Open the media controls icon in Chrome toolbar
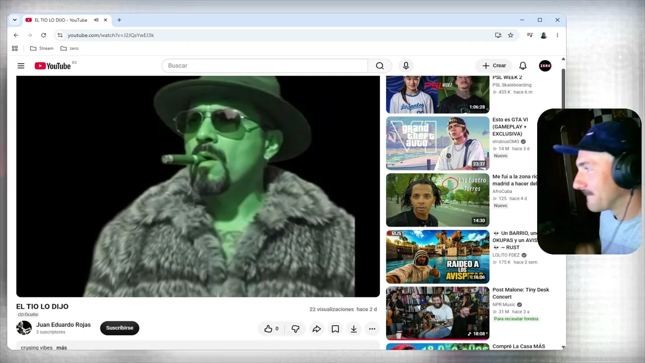Image resolution: width=645 pixels, height=363 pixels. point(530,35)
